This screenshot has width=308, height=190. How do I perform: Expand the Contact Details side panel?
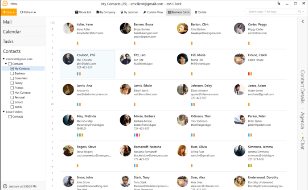(x=303, y=87)
